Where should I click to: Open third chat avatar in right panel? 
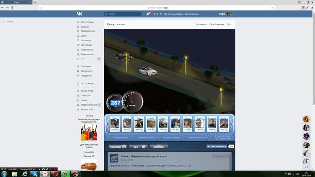click(306, 136)
